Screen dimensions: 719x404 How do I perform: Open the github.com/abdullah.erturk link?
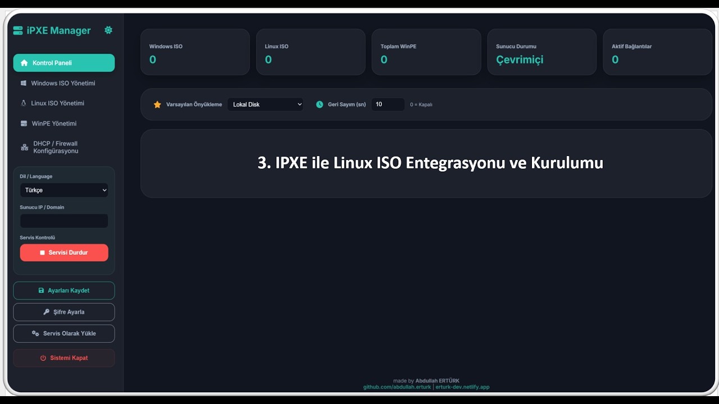click(x=397, y=387)
